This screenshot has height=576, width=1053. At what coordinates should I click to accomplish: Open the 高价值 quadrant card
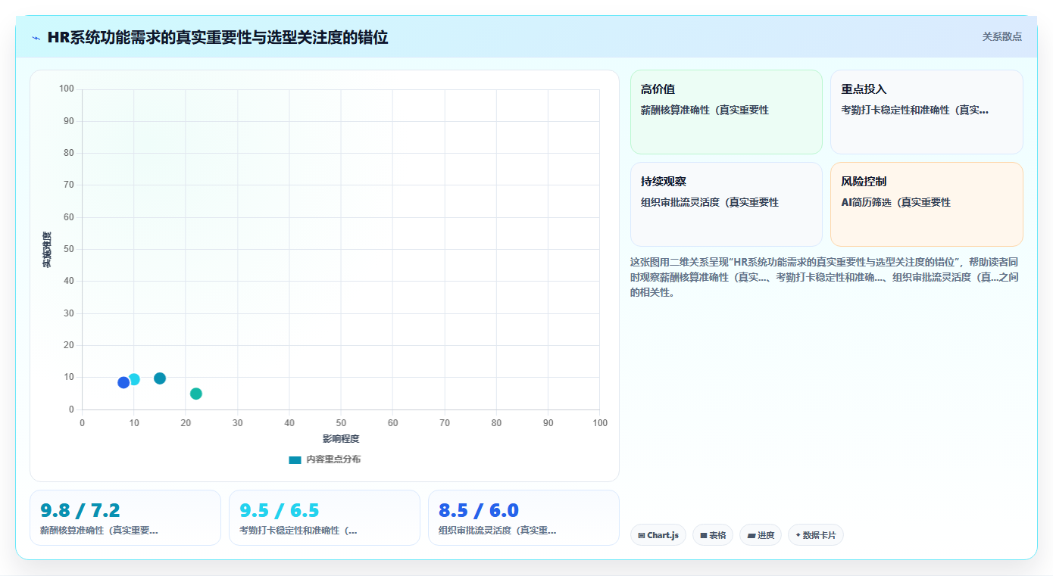click(726, 112)
